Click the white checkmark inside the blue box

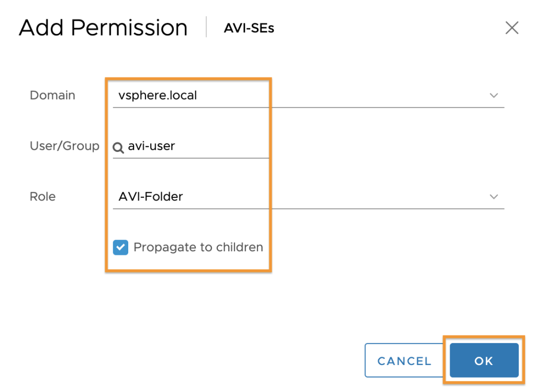pyautogui.click(x=121, y=248)
